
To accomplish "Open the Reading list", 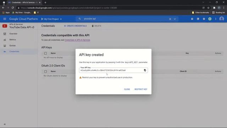I will tap(218, 13).
